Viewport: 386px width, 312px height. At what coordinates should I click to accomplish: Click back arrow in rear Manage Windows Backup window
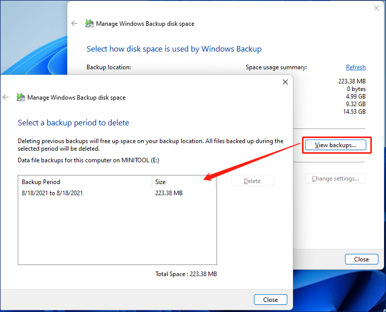pyautogui.click(x=74, y=23)
